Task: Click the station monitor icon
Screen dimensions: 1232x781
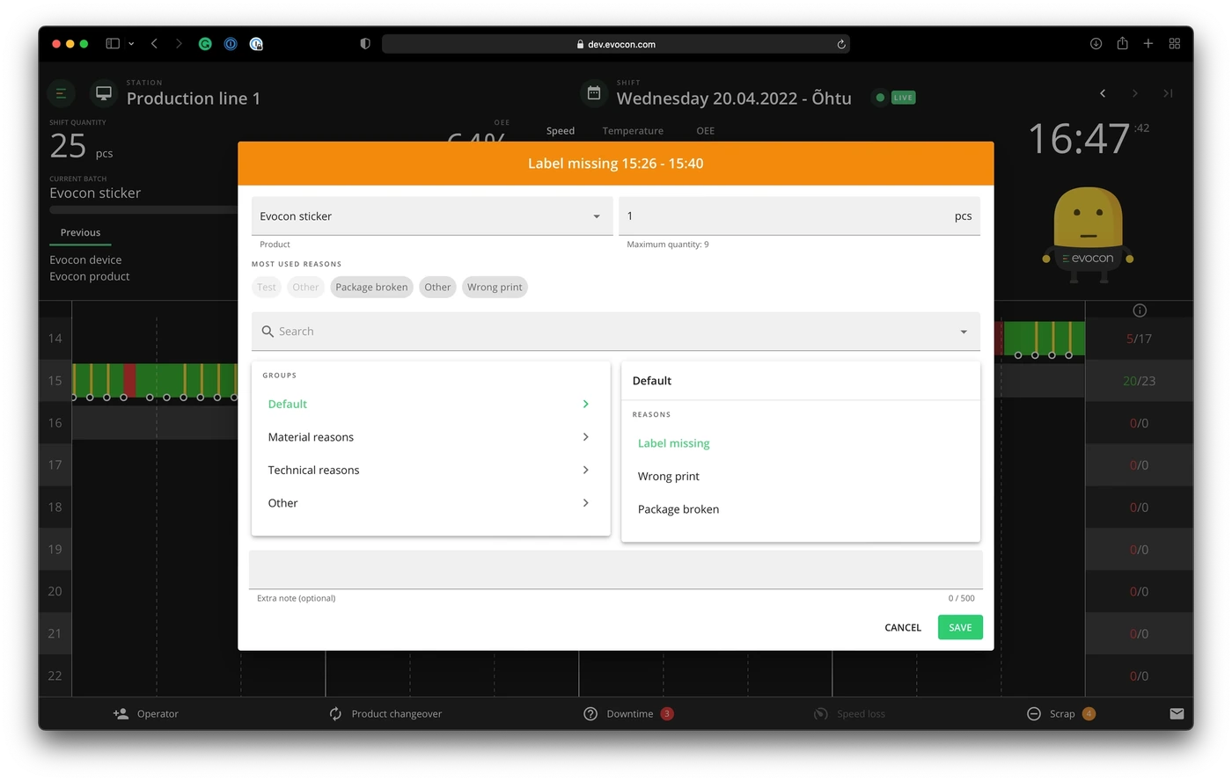Action: point(104,92)
